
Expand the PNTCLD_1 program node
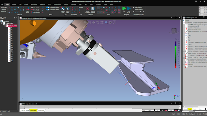click(184, 64)
